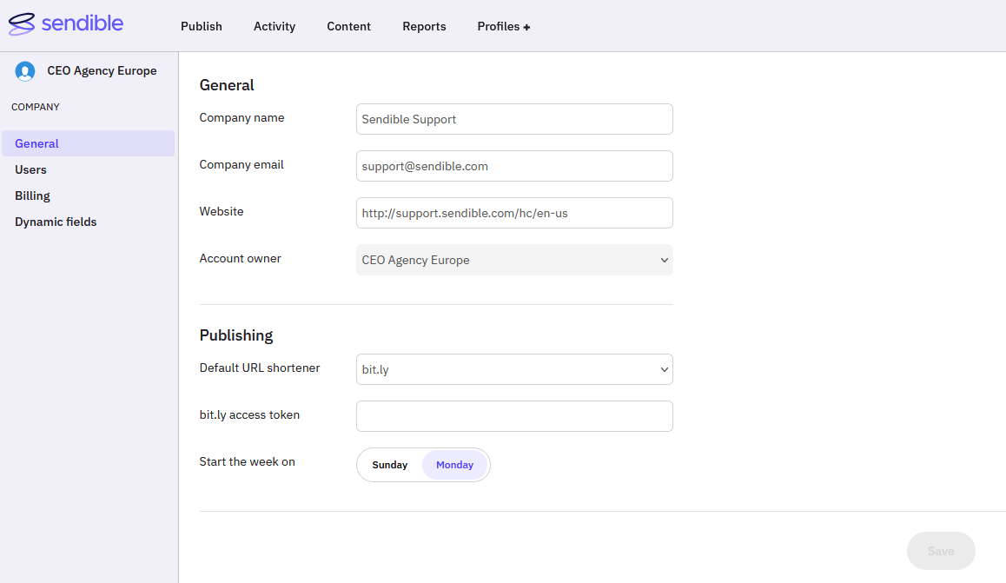1006x583 pixels.
Task: Click the 'Publishing' section heading
Action: [x=236, y=335]
